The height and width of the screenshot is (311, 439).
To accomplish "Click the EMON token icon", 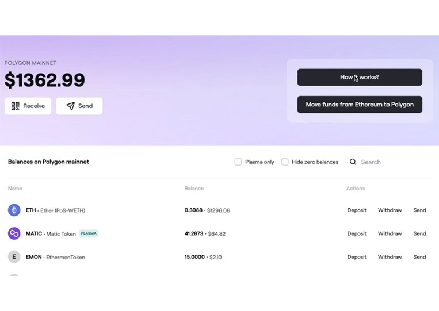I will click(x=14, y=257).
